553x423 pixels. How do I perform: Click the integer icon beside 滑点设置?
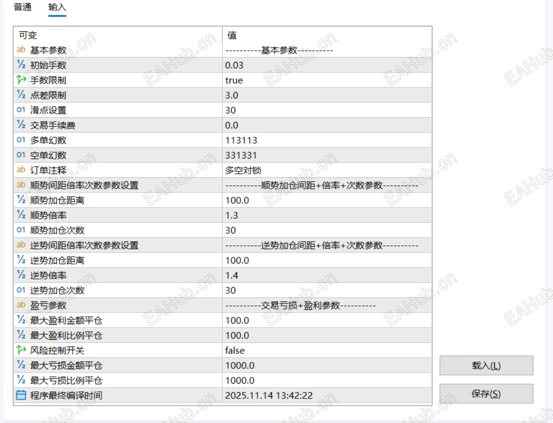click(21, 110)
